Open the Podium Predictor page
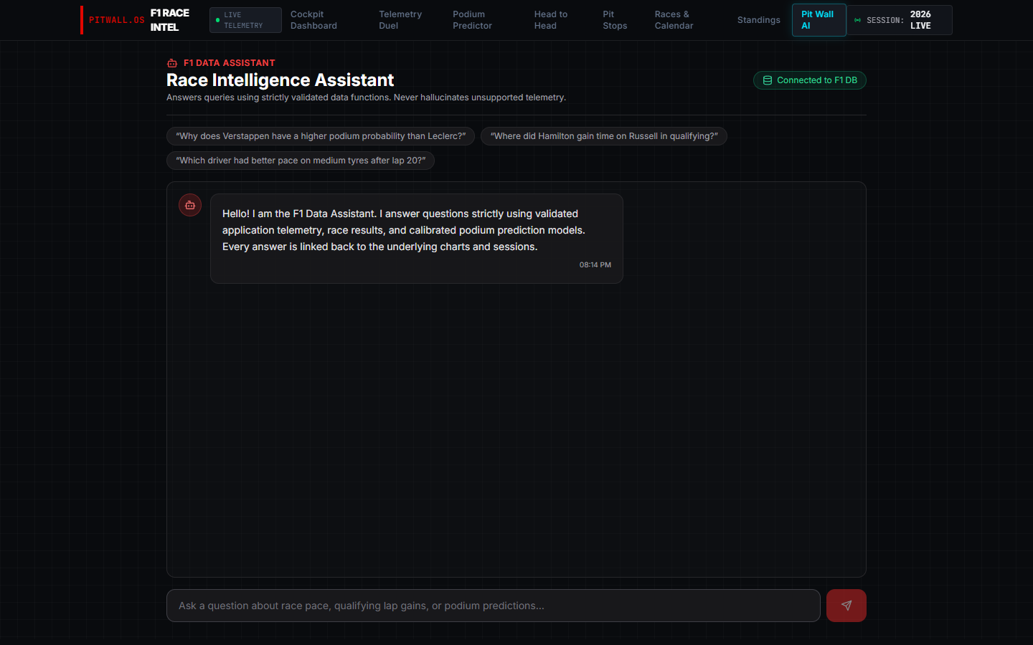The image size is (1033, 645). [x=472, y=20]
